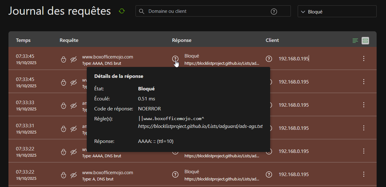Open the ads-ags.txt blocklist link in the tooltip
386x187 pixels.
[200, 126]
